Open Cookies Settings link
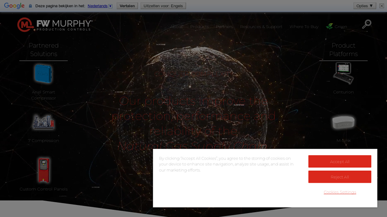387x217 pixels. 340,192
